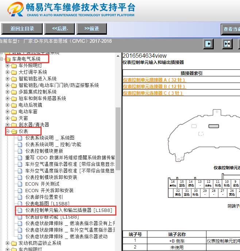Screen dimensions: 240x251
Task: Click document icon of 仪表部件位置索引
Action: tap(20, 197)
